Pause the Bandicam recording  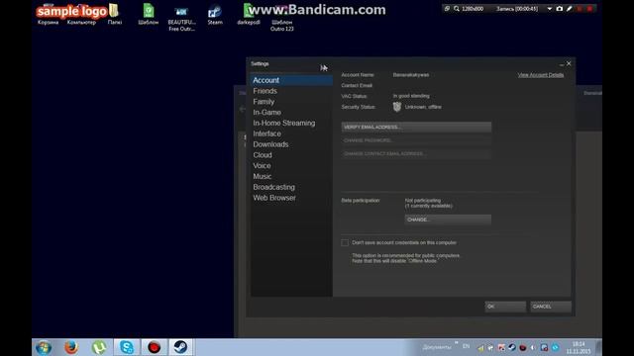point(580,9)
